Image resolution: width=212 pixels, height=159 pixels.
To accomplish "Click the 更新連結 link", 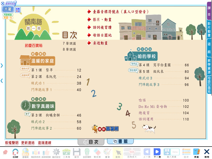I will (x=28, y=143).
